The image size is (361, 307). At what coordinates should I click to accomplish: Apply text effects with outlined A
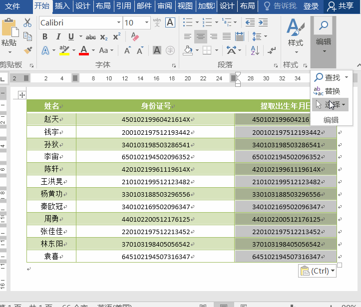point(45,50)
